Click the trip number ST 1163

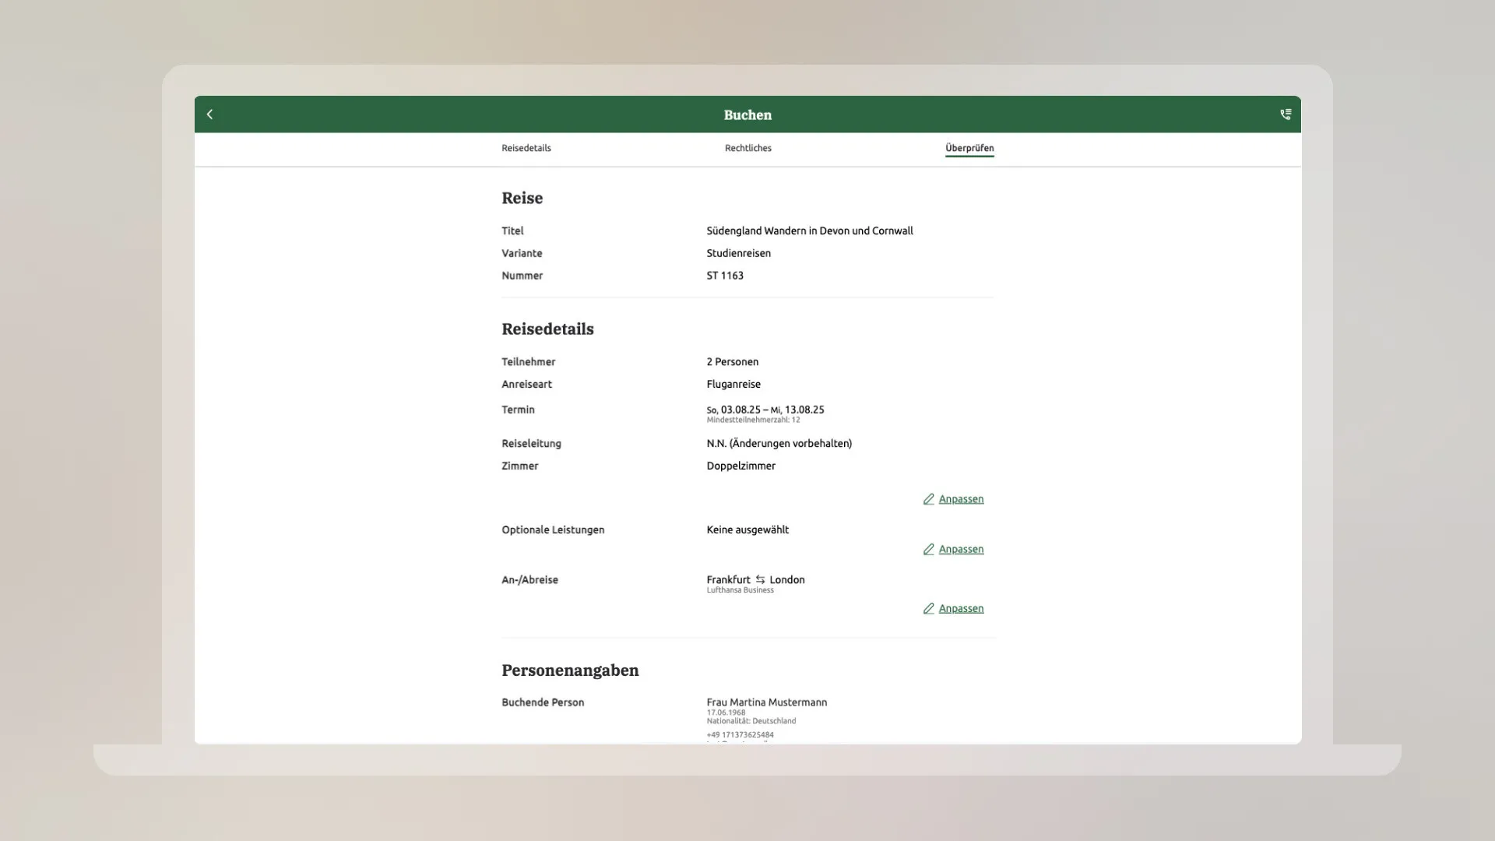(724, 275)
